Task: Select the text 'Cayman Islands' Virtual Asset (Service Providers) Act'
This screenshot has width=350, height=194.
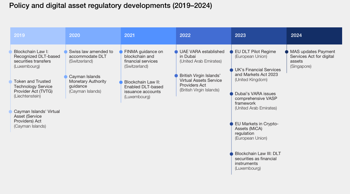Action: pos(37,116)
